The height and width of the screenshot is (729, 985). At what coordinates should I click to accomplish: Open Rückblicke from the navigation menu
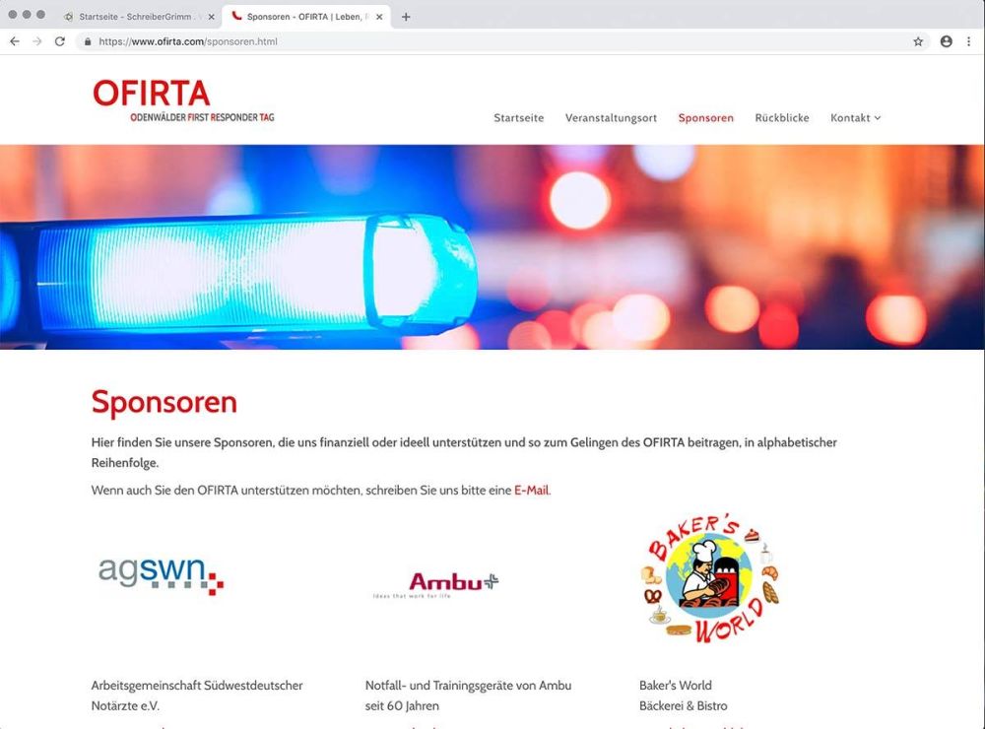[x=782, y=117]
